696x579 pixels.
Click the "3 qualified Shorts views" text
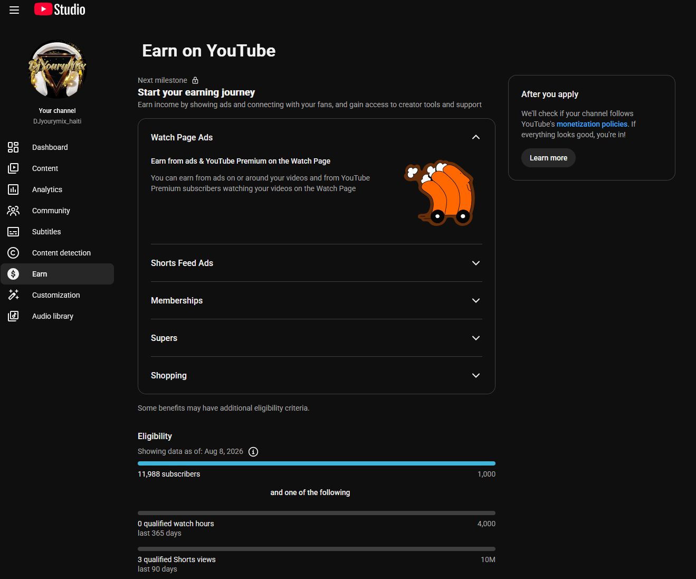click(x=177, y=559)
